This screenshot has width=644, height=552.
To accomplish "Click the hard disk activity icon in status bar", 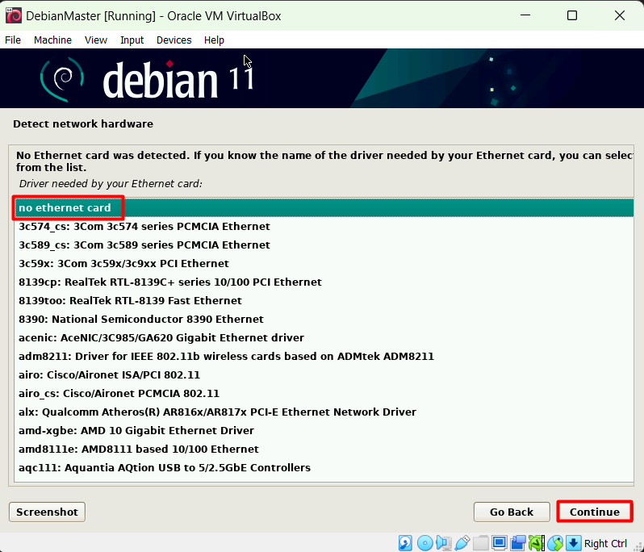I will tap(405, 543).
